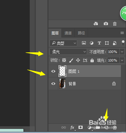Create new document from current state icon

pyautogui.click(x=96, y=24)
